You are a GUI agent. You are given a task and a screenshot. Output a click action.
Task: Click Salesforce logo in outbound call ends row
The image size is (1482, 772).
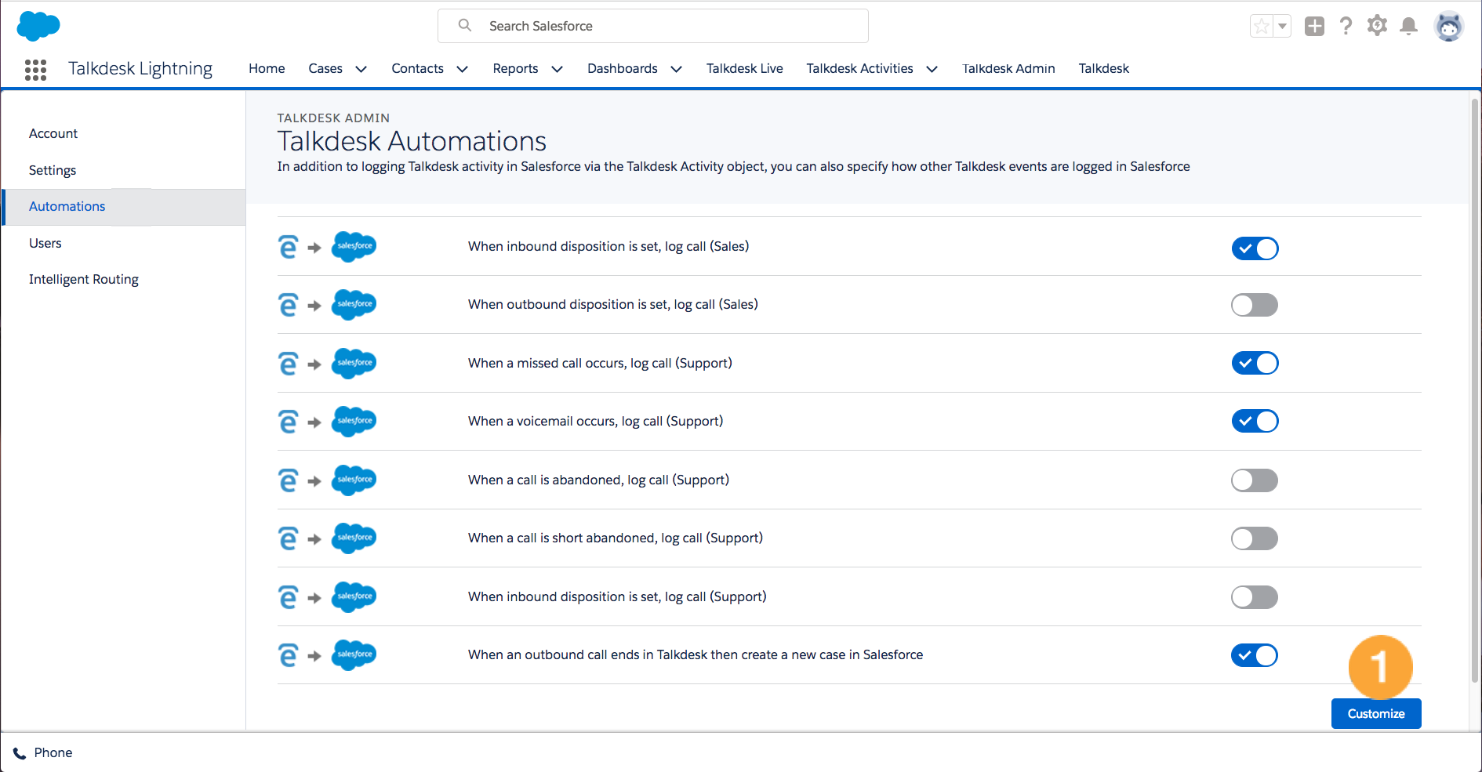(x=354, y=654)
